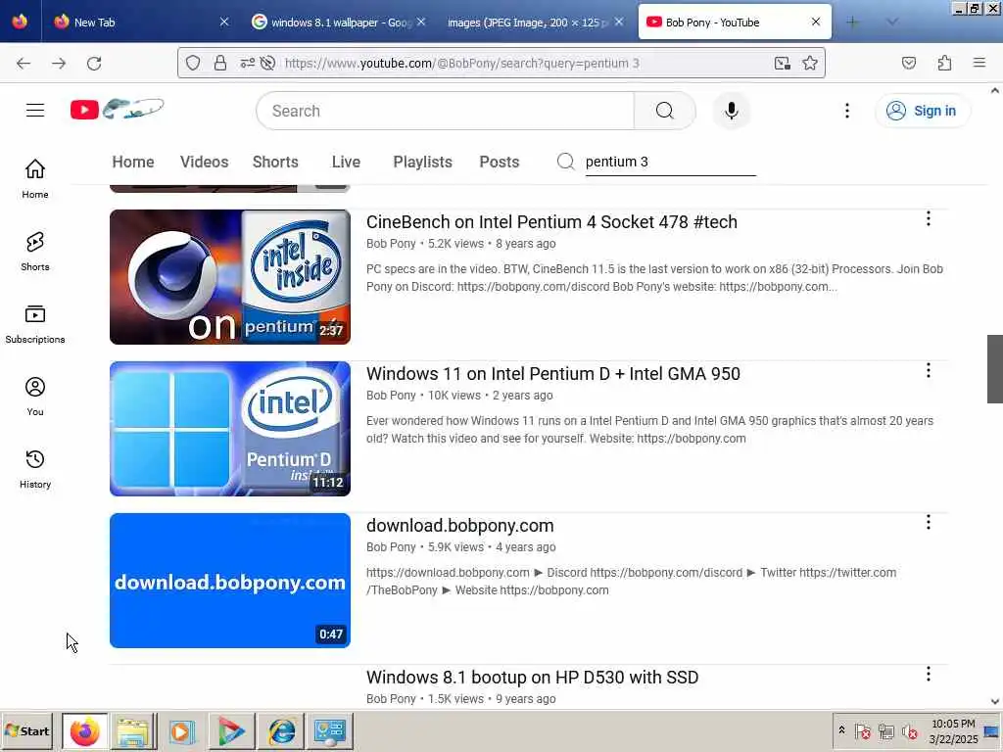Click the site permissions icon in address bar
Viewport: 1003px width, 752px height.
click(x=248, y=63)
